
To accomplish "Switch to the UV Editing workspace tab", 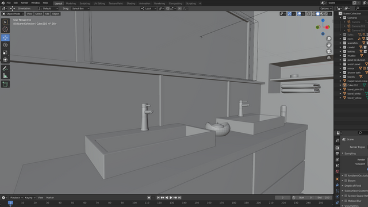I will [x=99, y=3].
